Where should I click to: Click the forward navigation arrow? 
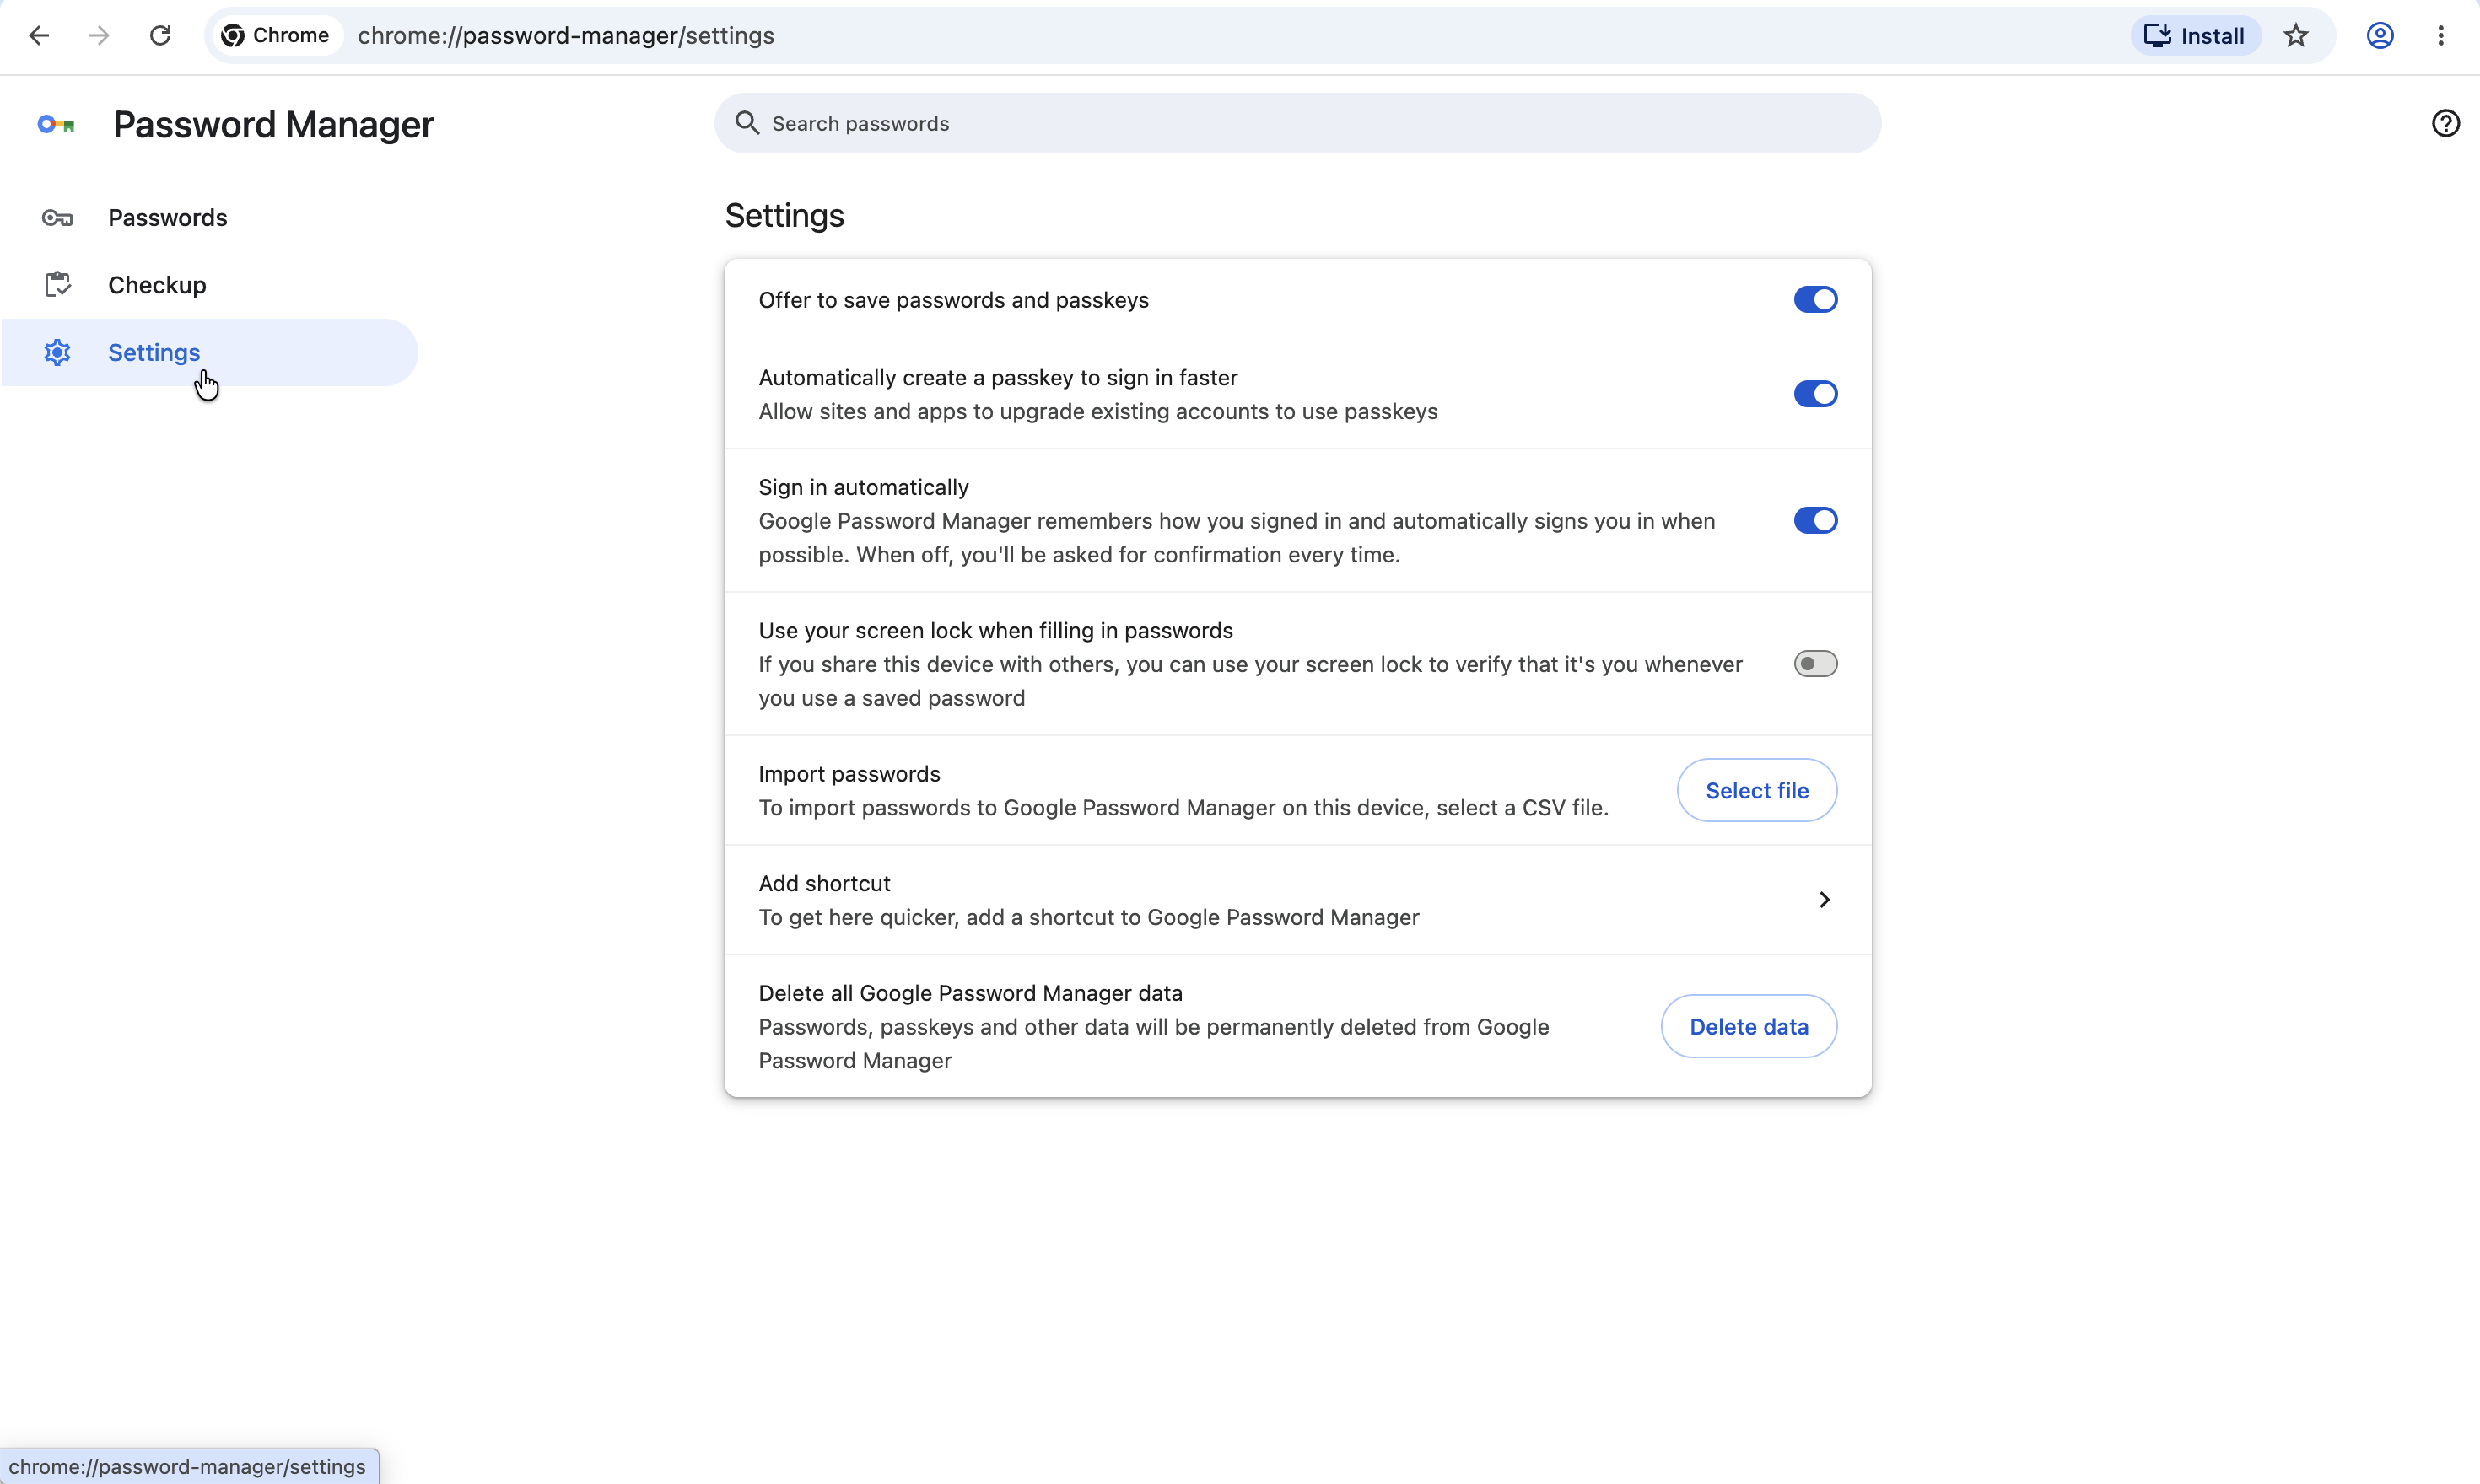pyautogui.click(x=99, y=36)
